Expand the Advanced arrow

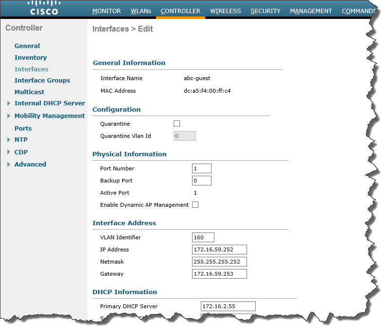click(x=9, y=164)
